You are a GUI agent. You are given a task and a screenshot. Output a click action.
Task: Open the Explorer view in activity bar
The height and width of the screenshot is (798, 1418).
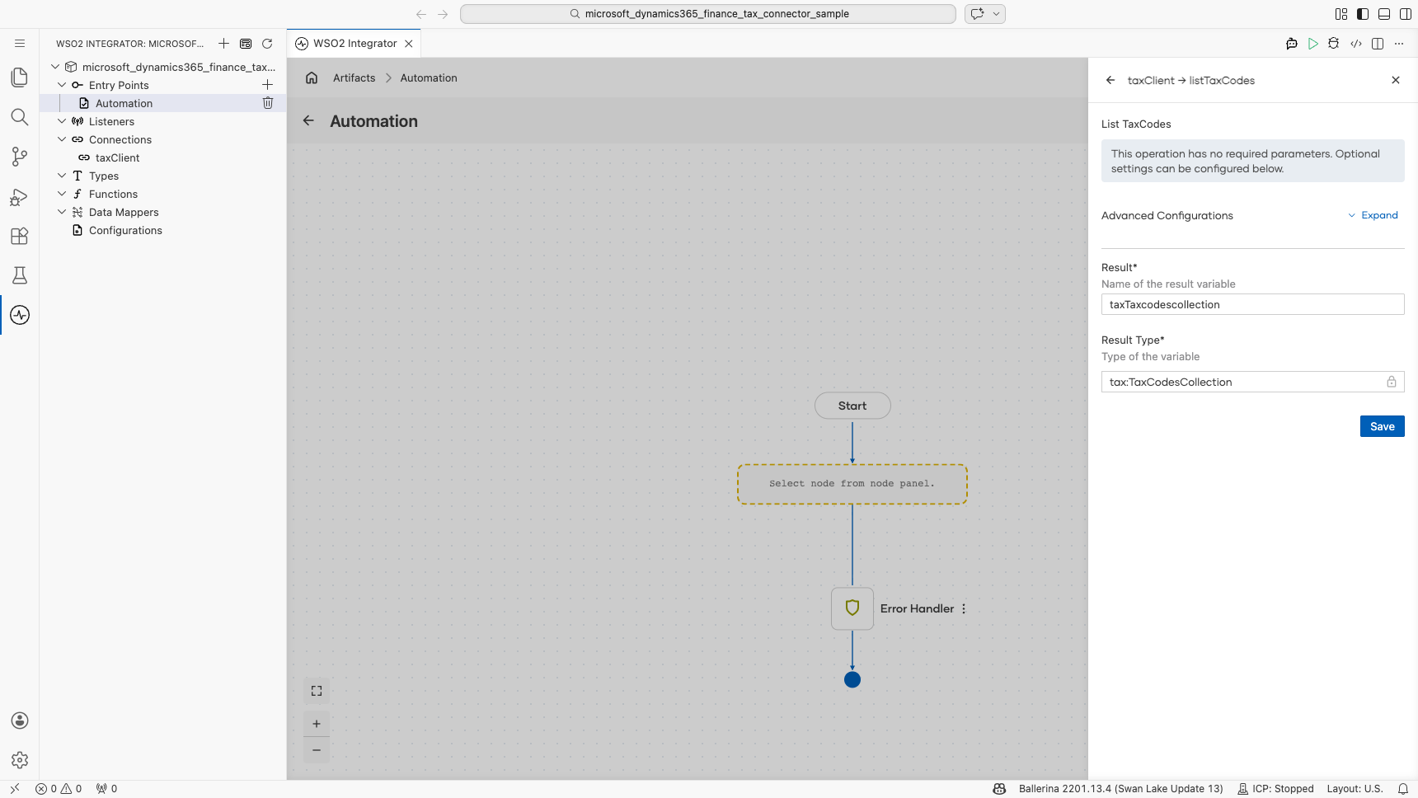pyautogui.click(x=20, y=77)
